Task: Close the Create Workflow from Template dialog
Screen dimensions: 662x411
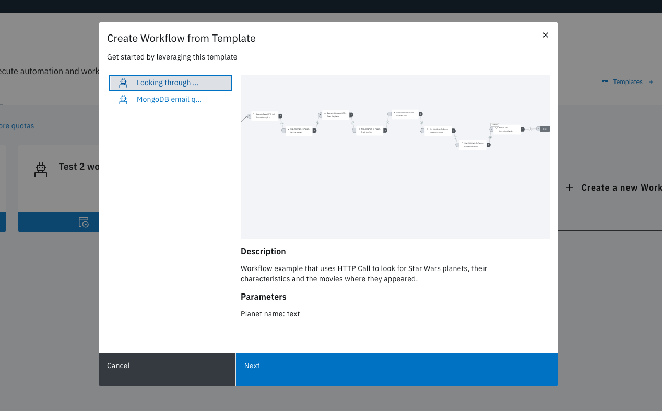Action: pyautogui.click(x=546, y=35)
